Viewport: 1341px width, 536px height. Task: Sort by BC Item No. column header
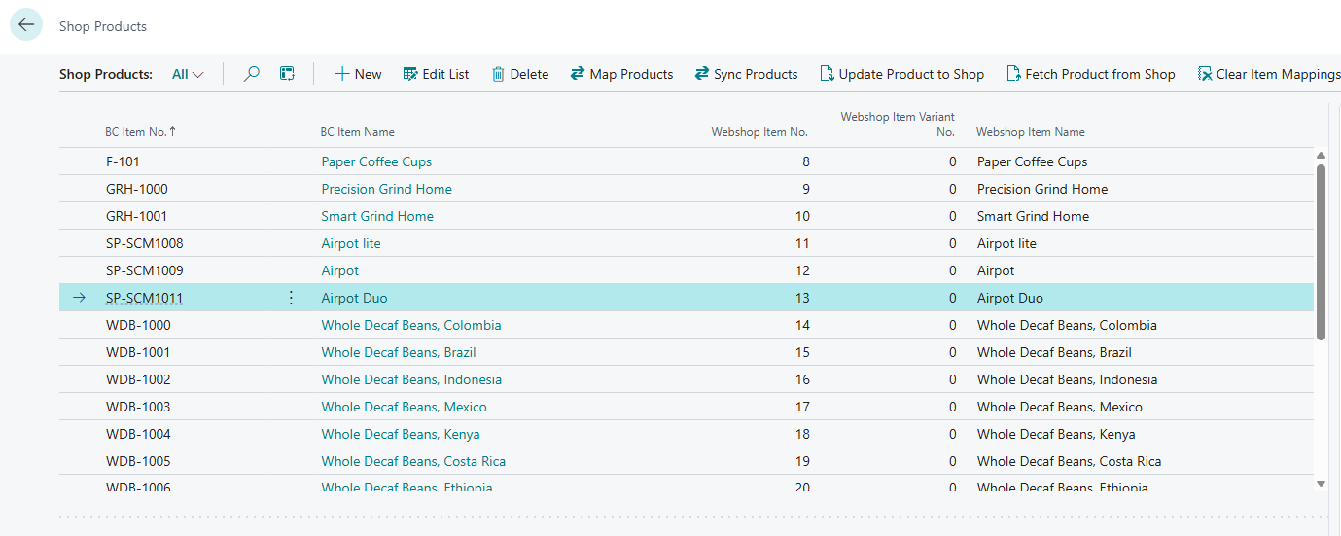[x=141, y=132]
